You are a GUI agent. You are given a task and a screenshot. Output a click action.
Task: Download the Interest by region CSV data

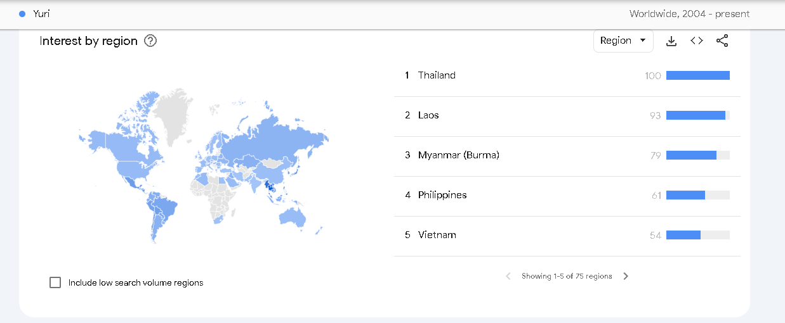coord(671,41)
